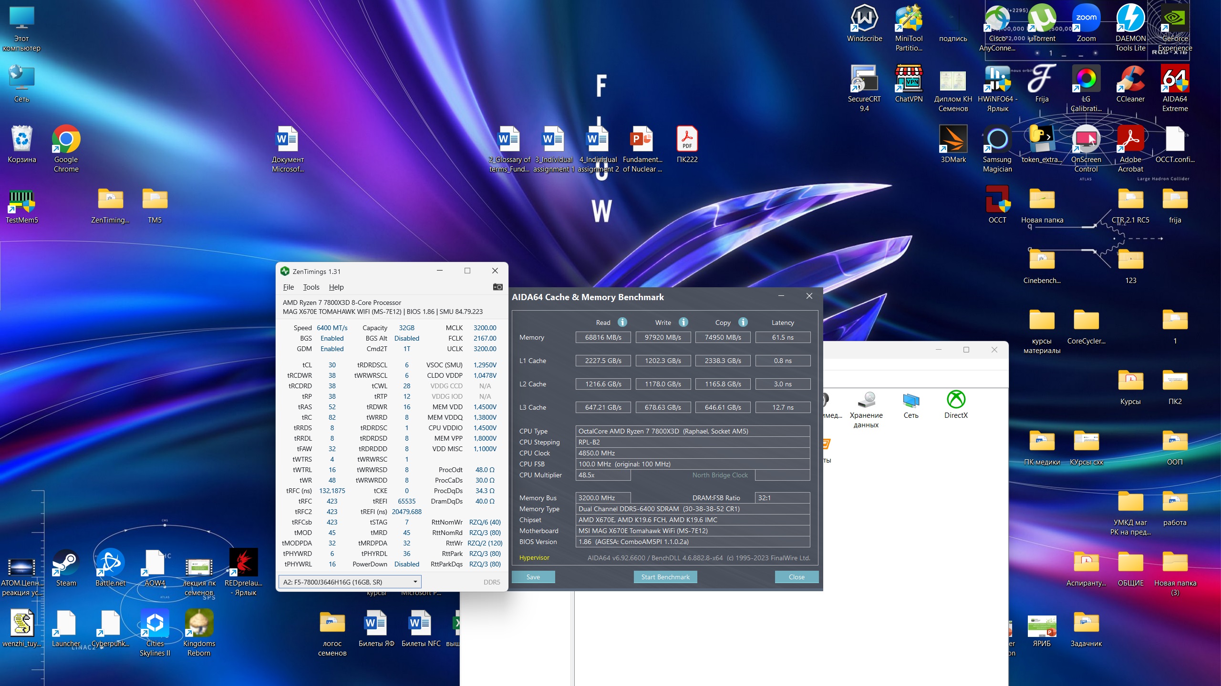Expand the memory module A2 dropdown
This screenshot has width=1221, height=686.
[415, 582]
